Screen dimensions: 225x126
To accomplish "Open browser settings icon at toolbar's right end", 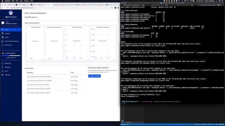I will point(118,8).
